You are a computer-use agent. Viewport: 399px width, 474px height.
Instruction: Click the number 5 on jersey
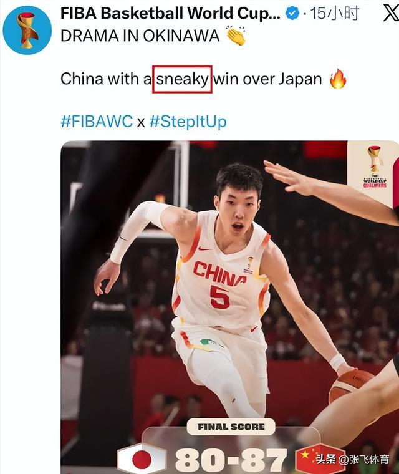click(219, 297)
